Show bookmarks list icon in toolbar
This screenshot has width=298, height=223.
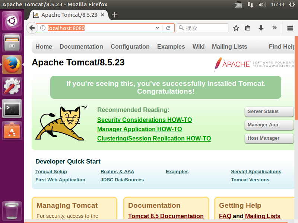coord(248,28)
